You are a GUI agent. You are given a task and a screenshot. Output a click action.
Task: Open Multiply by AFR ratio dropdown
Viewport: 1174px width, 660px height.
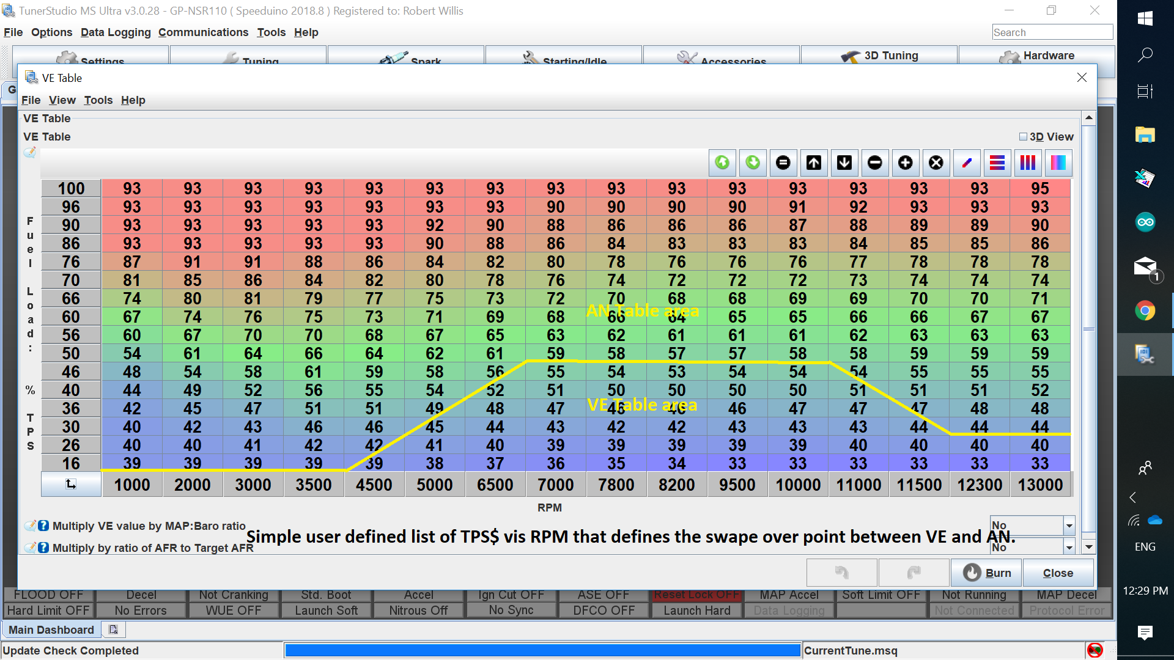(1069, 547)
